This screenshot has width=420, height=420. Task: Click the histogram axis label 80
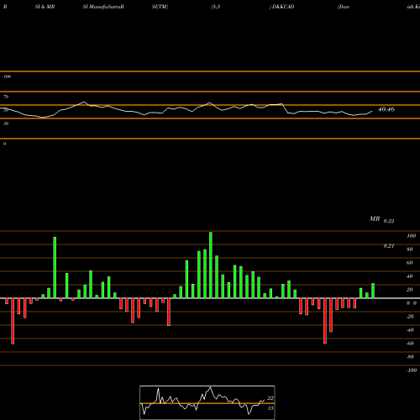pyautogui.click(x=410, y=249)
